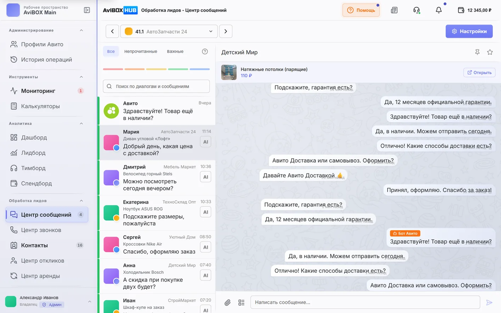501x313 pixels.
Task: Click the headset support icon
Action: (417, 10)
